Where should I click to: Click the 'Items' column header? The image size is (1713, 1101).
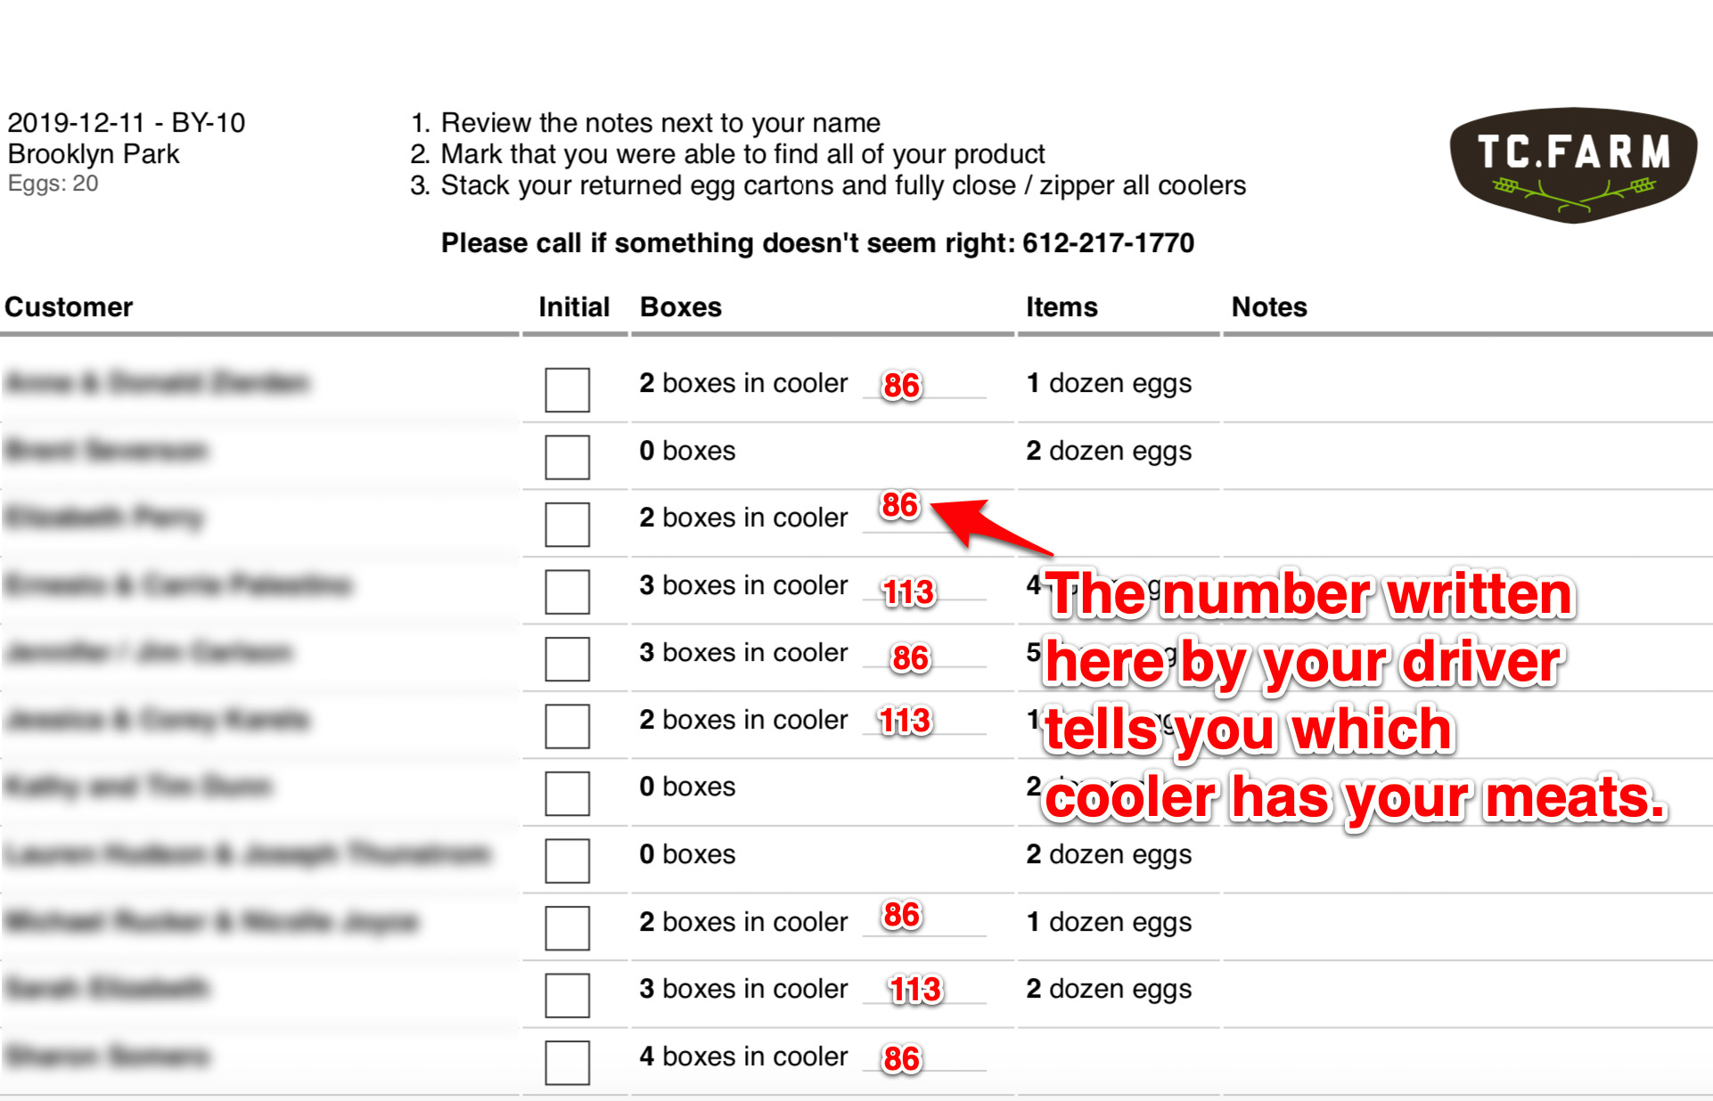(x=1061, y=307)
